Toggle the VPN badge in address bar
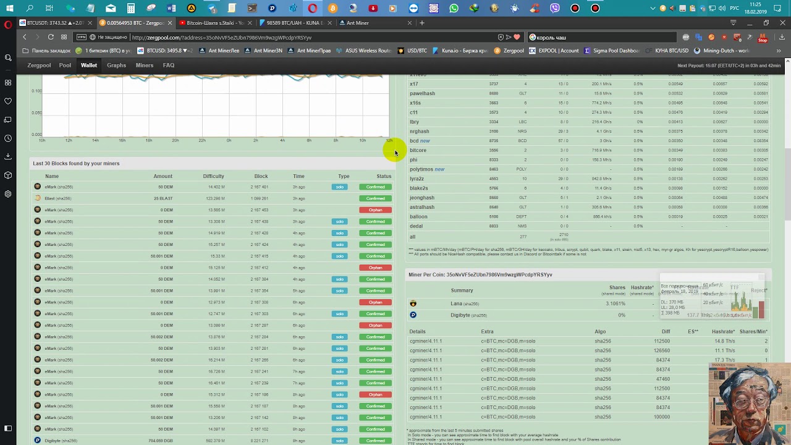 pyautogui.click(x=82, y=37)
